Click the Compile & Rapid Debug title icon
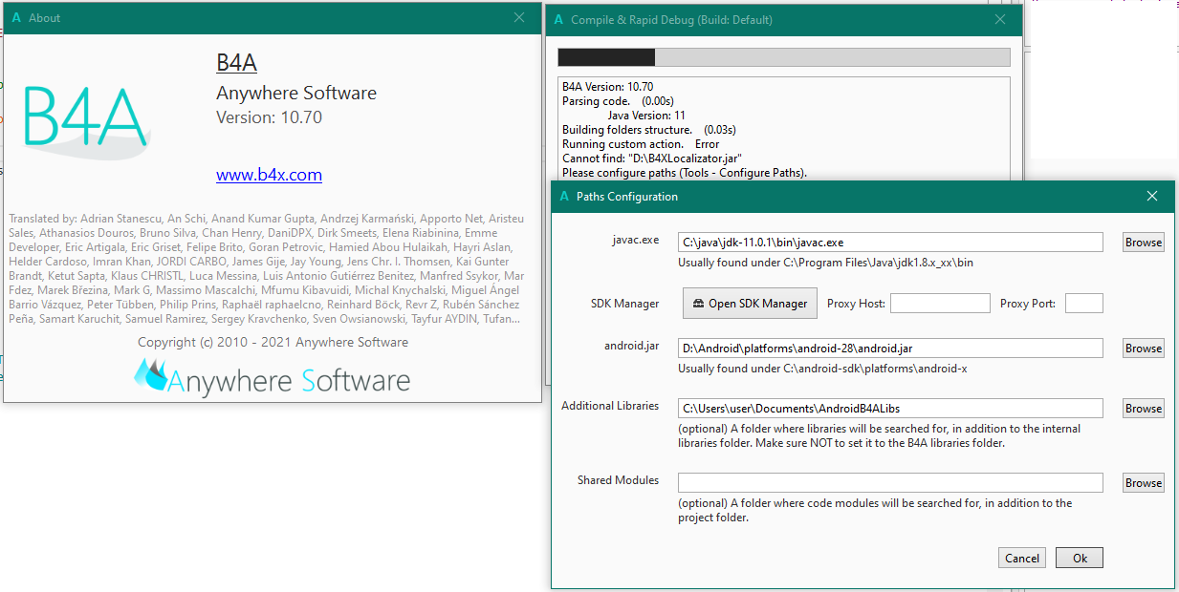 [557, 19]
